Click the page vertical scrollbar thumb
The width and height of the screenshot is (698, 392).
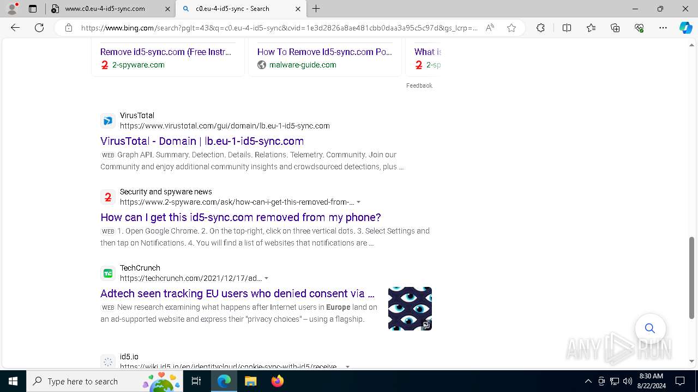point(692,278)
